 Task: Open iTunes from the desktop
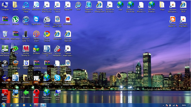pos(26,21)
